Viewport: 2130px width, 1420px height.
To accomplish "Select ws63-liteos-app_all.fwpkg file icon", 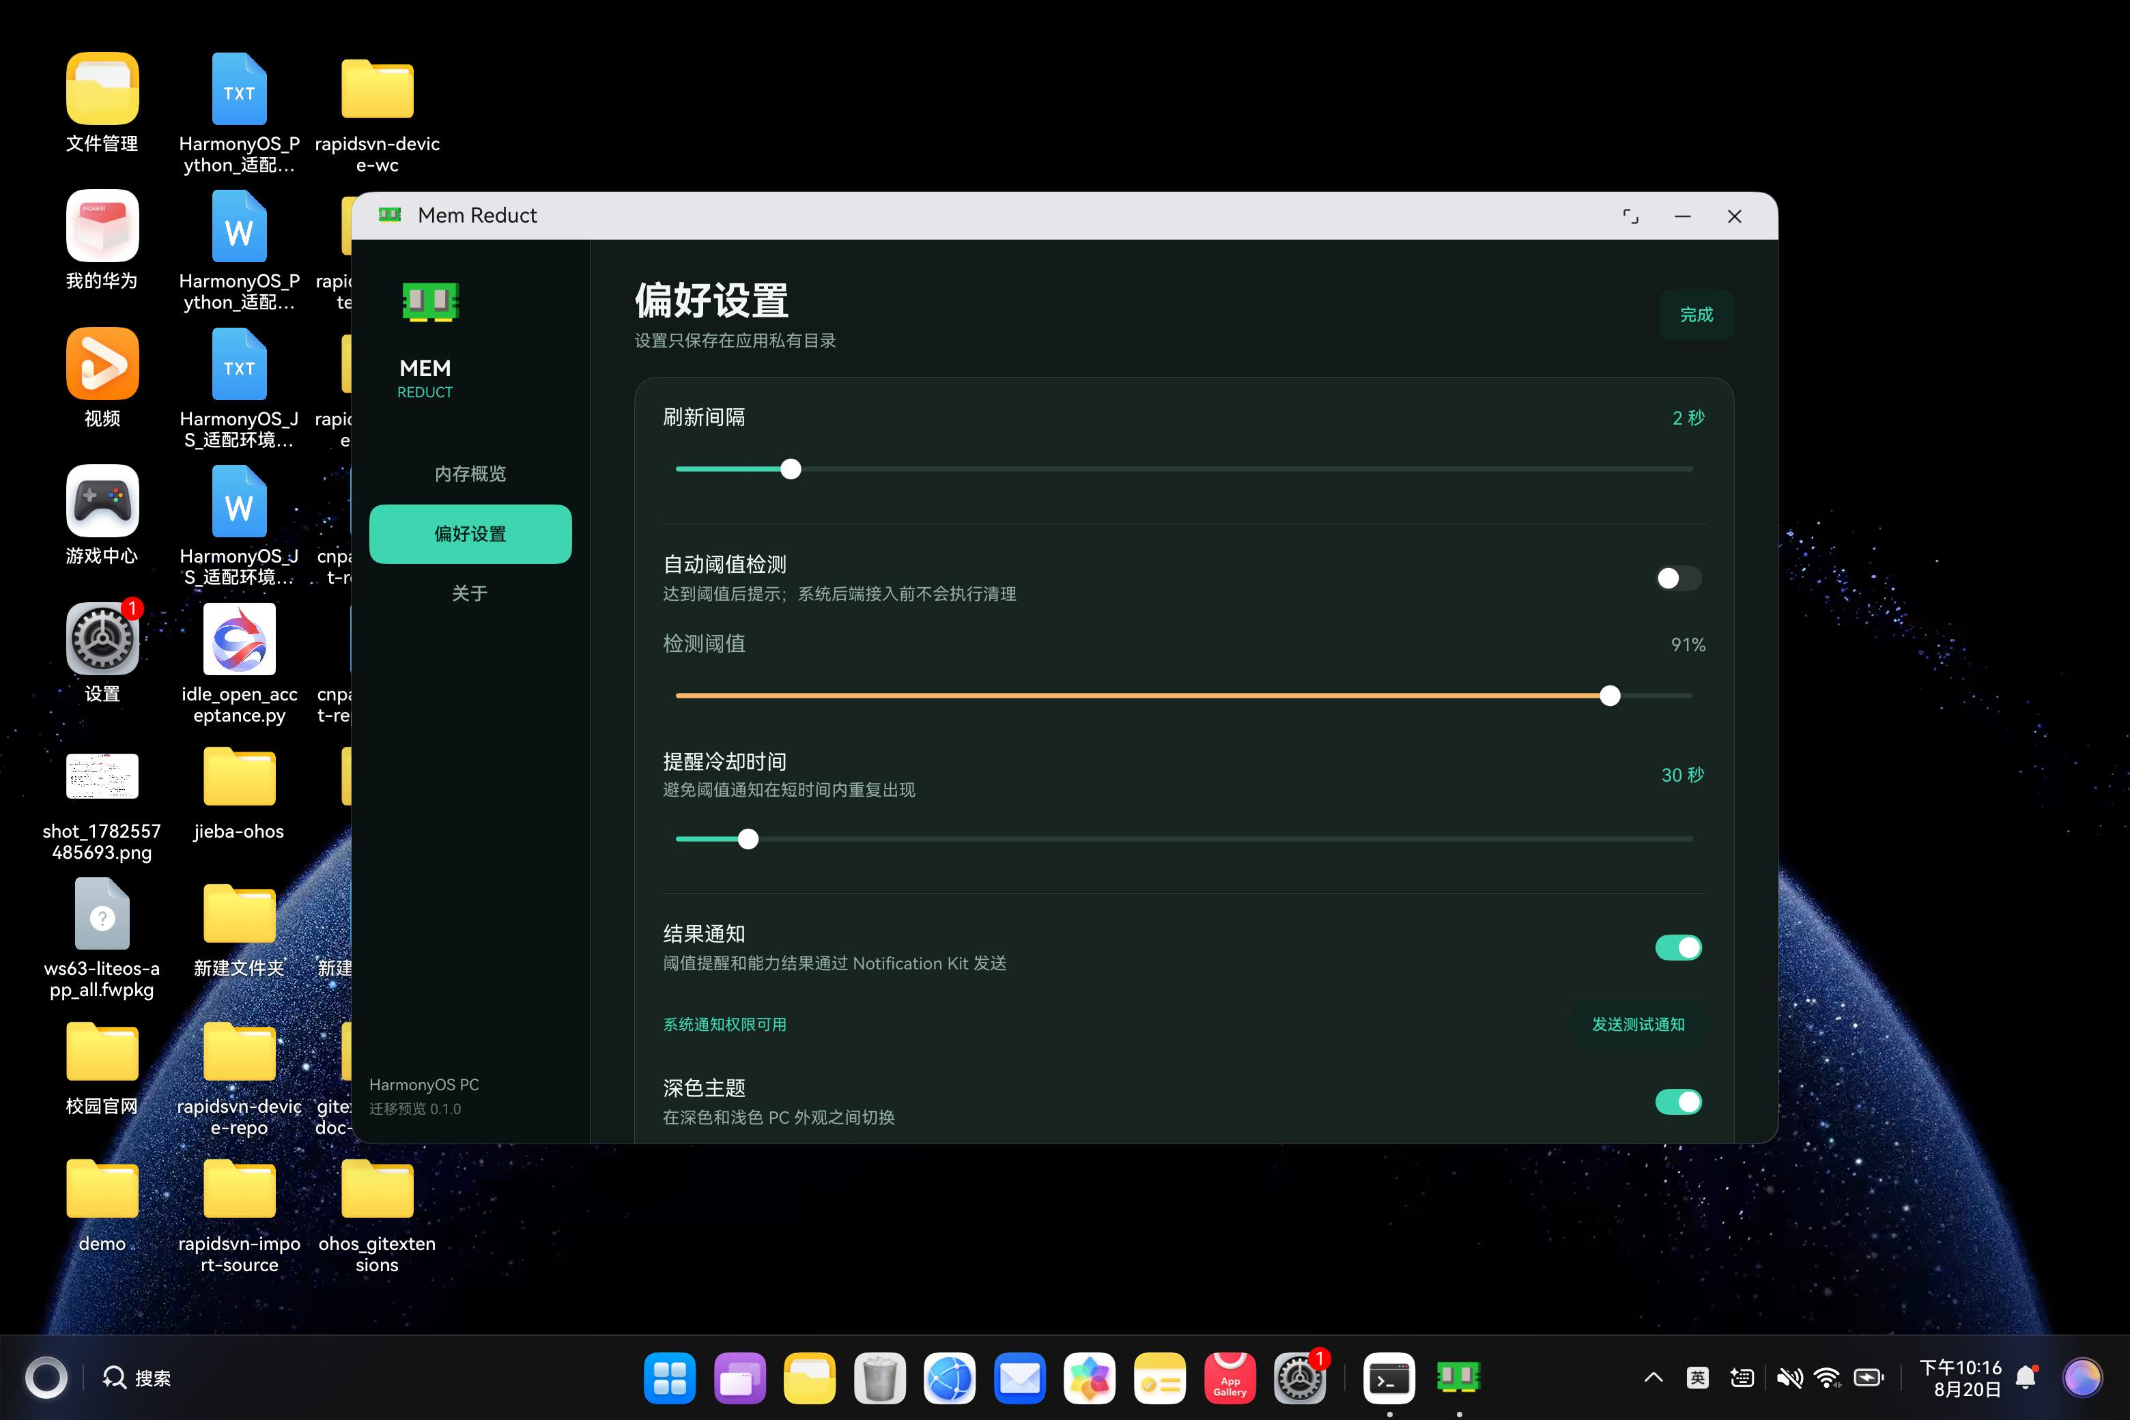I will pyautogui.click(x=102, y=915).
